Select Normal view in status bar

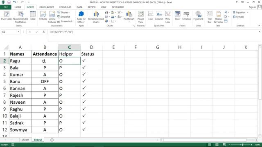click(x=209, y=145)
